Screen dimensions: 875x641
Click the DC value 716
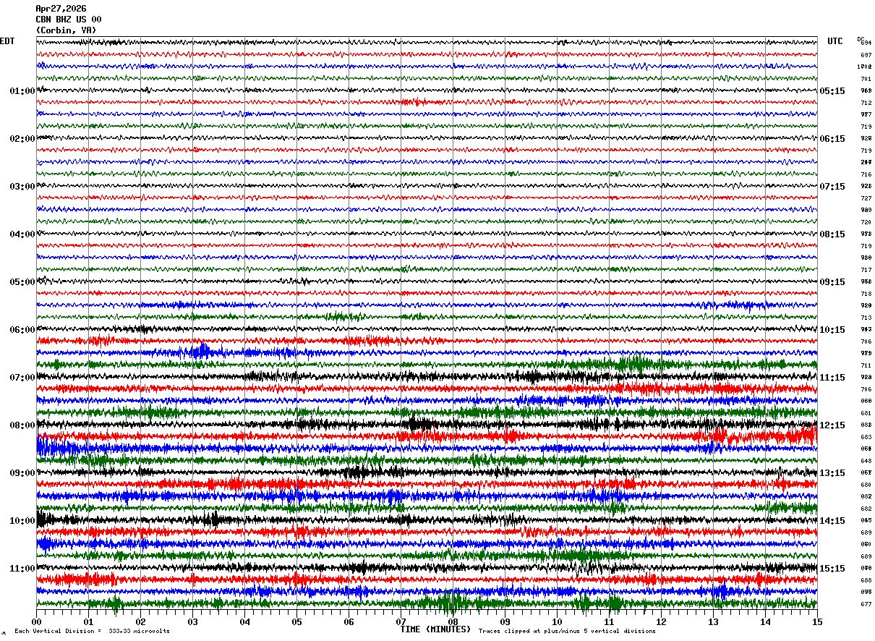pyautogui.click(x=866, y=174)
